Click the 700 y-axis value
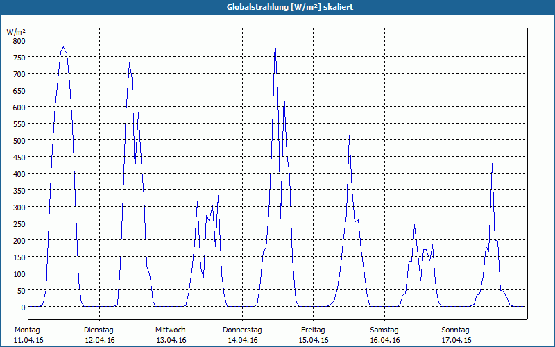Viewport: 555px width, 347px height. tap(19, 74)
